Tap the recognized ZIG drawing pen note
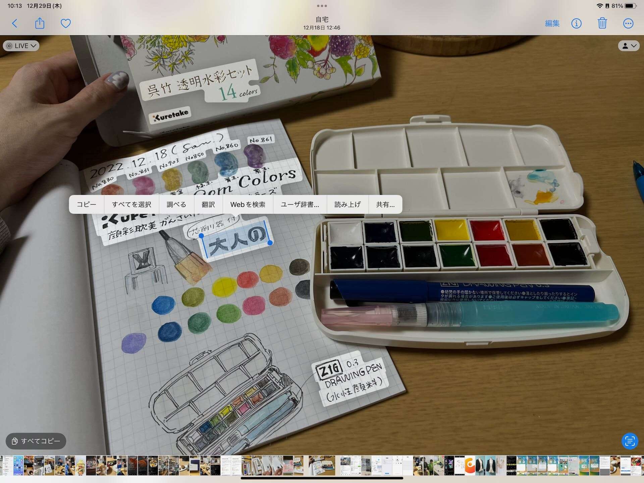 [x=351, y=378]
